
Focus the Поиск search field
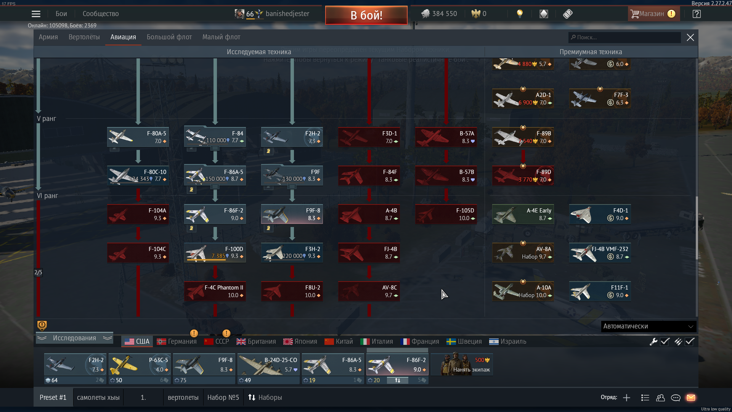[x=624, y=37]
